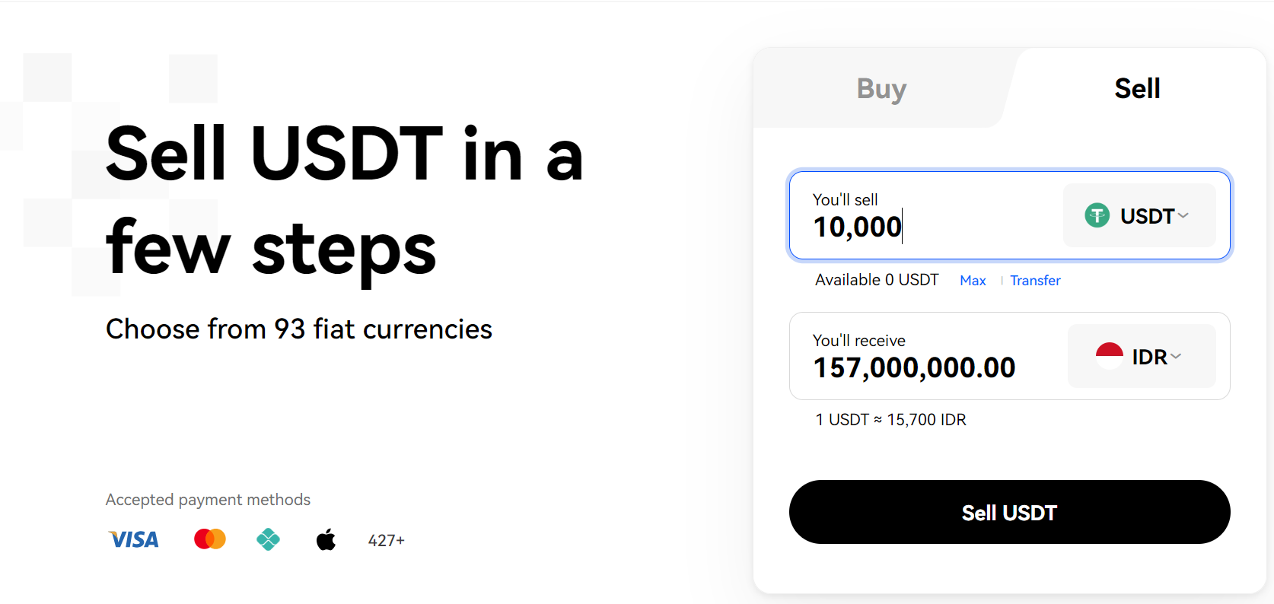Click the Mastercard logo icon

click(210, 539)
